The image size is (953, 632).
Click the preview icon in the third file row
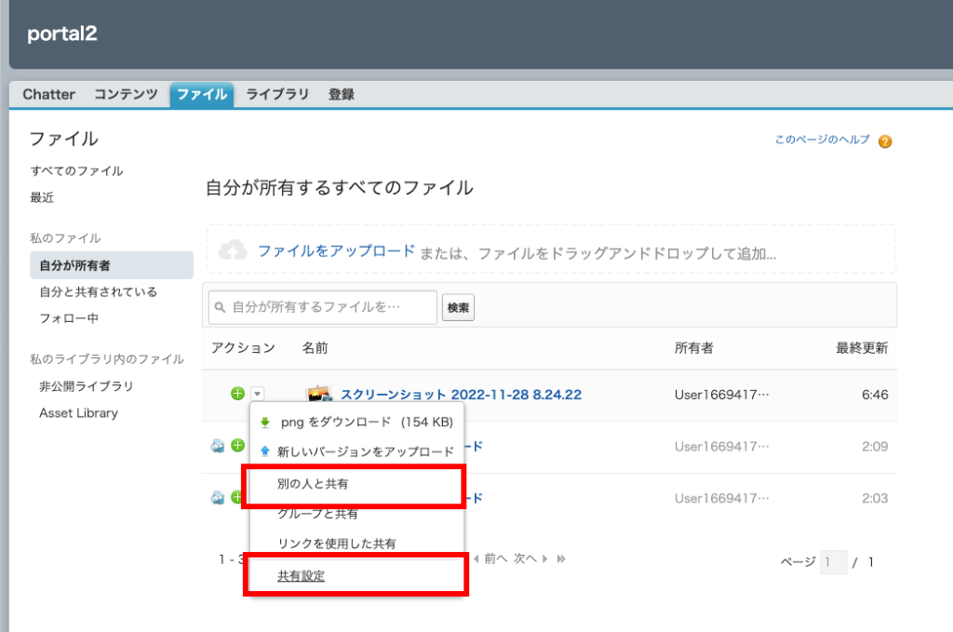click(x=218, y=498)
